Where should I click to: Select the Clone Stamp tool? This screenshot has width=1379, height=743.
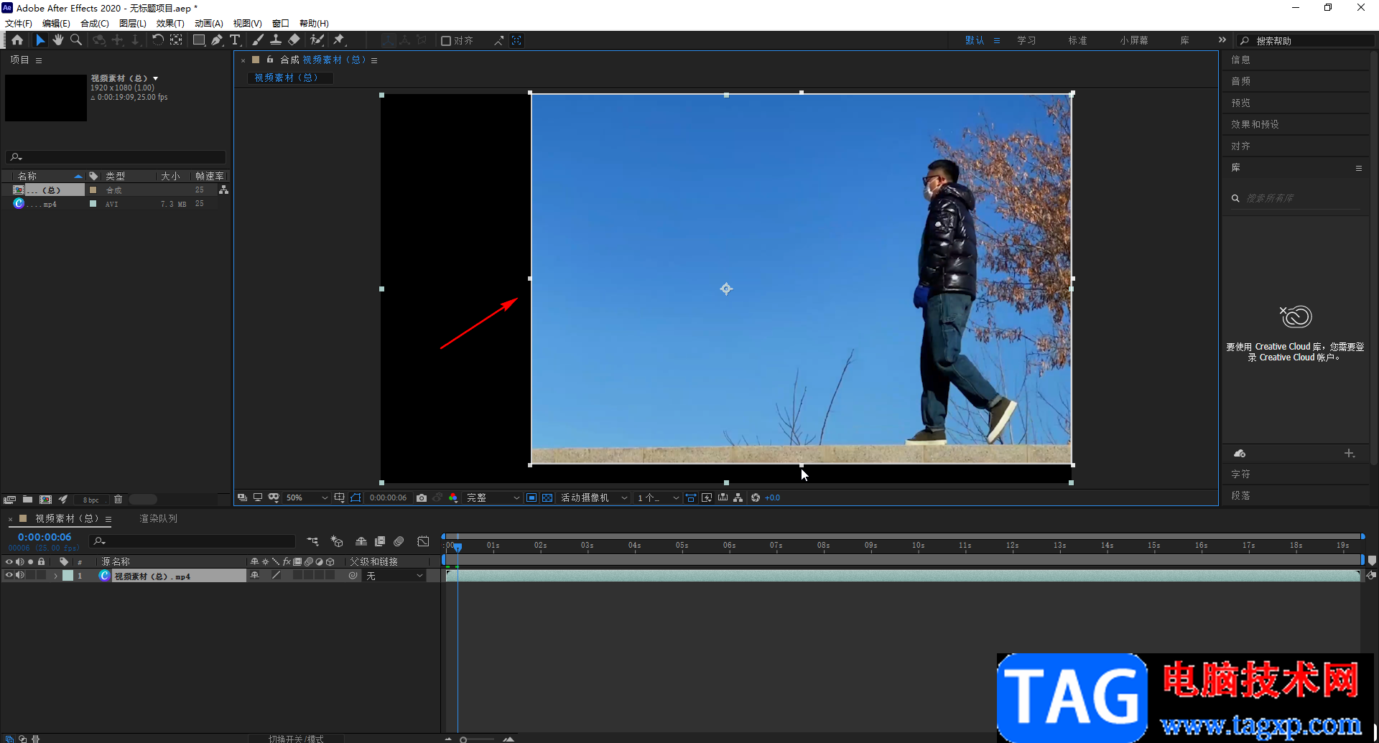point(276,40)
